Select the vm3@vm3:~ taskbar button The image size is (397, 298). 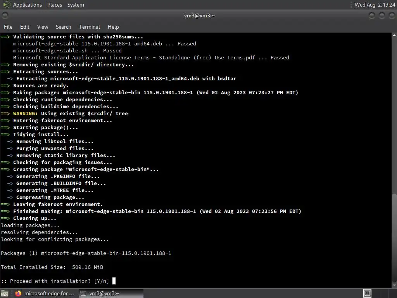[x=111, y=293]
